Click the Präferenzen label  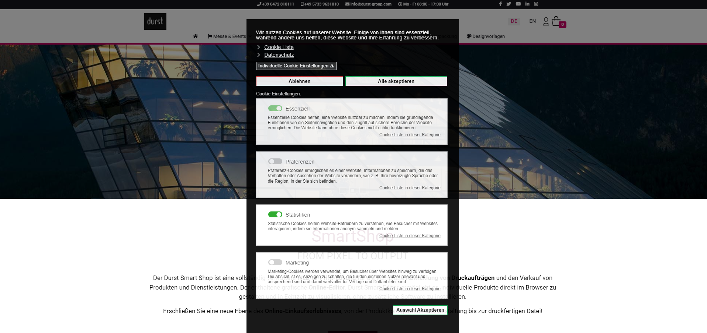(x=300, y=162)
